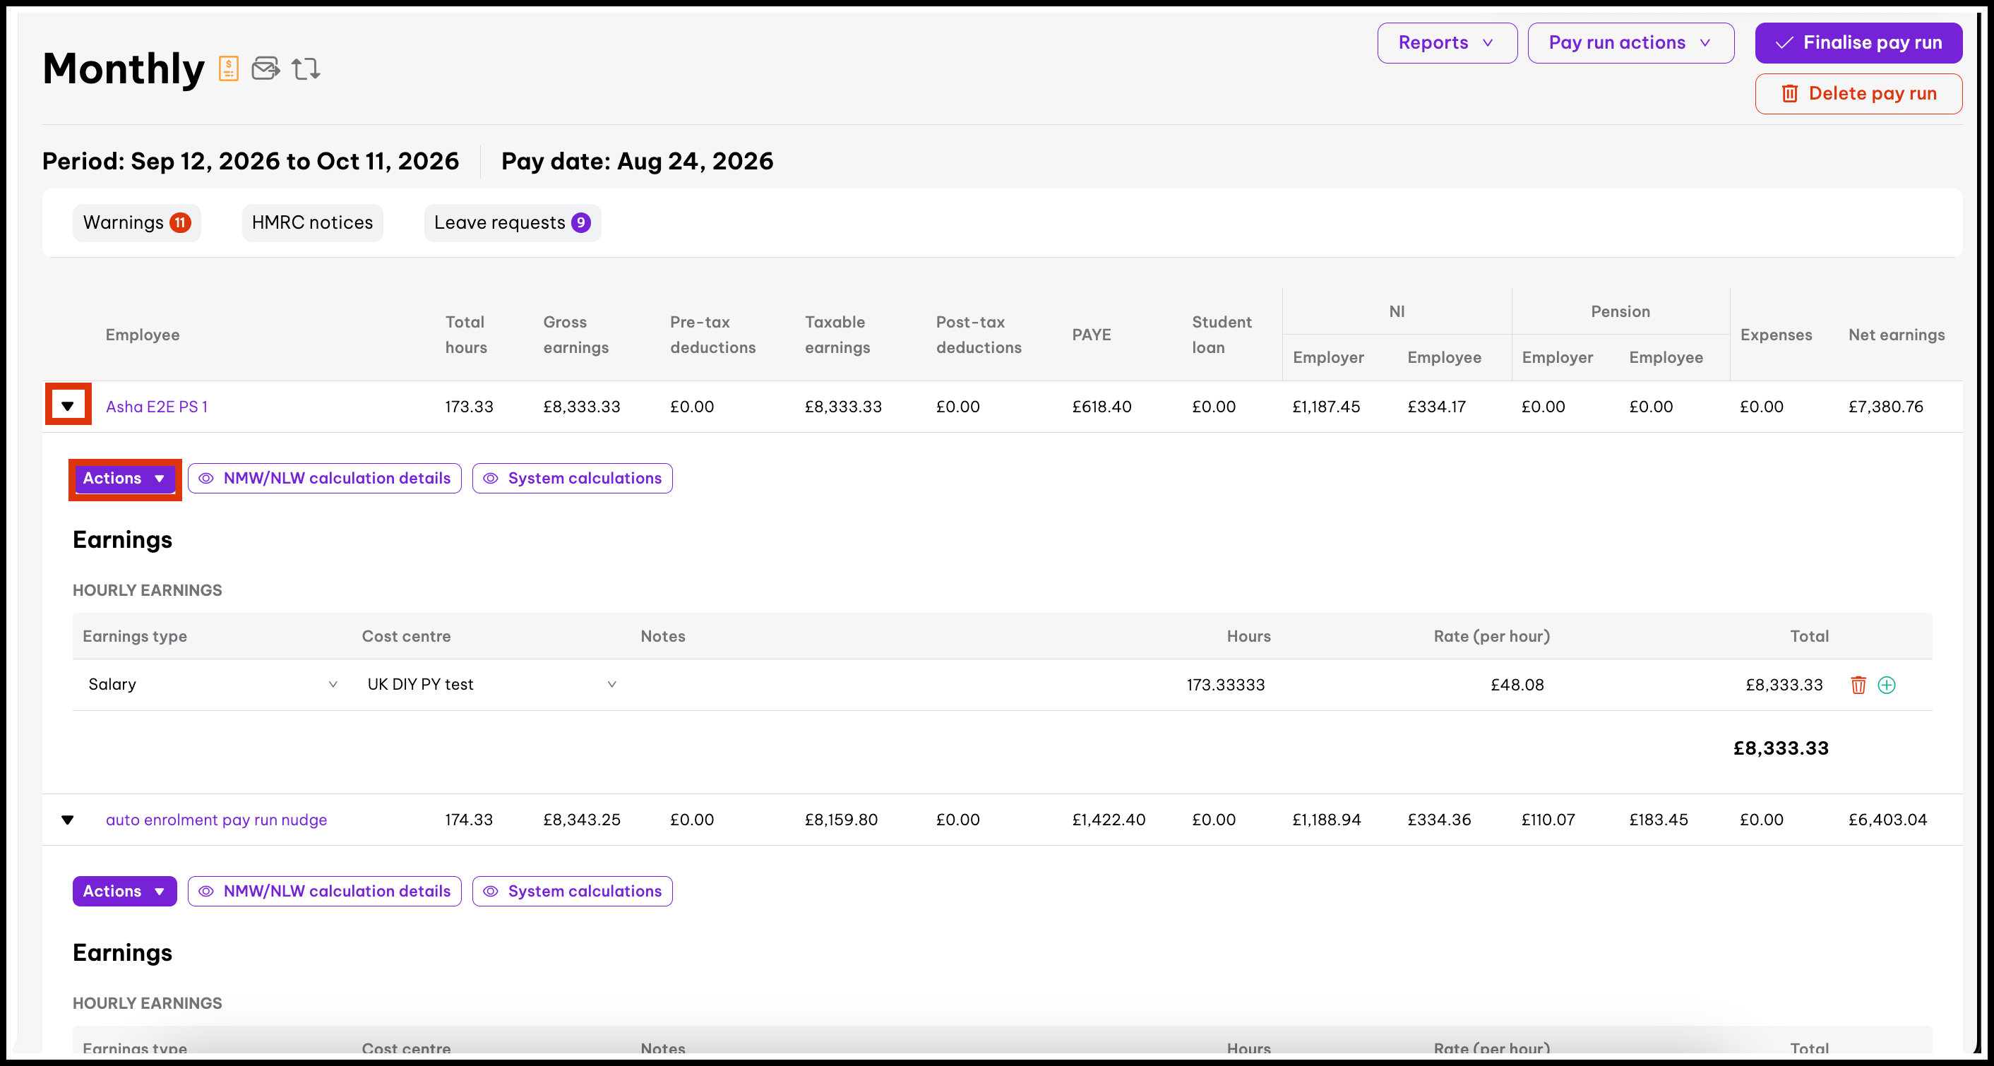Collapse the Asha E2E PS 1 row
The height and width of the screenshot is (1066, 1994).
68,406
